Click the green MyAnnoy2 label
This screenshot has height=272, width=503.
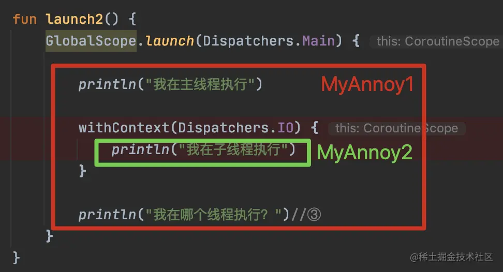[364, 152]
